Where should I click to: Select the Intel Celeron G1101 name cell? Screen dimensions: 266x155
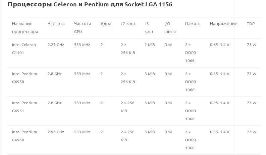tap(24, 49)
